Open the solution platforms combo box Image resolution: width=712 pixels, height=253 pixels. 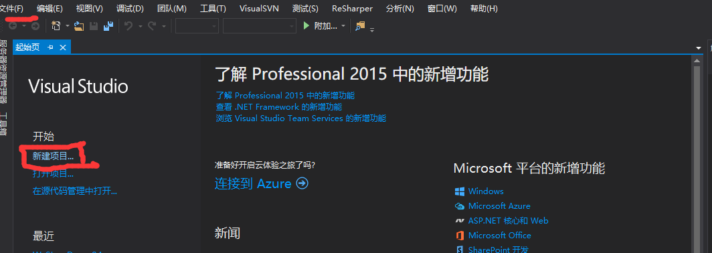259,26
